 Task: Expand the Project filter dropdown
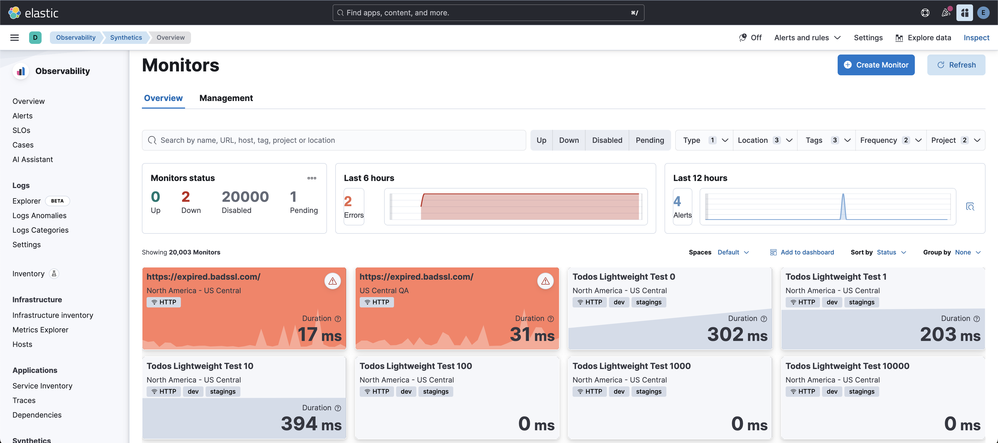[955, 140]
